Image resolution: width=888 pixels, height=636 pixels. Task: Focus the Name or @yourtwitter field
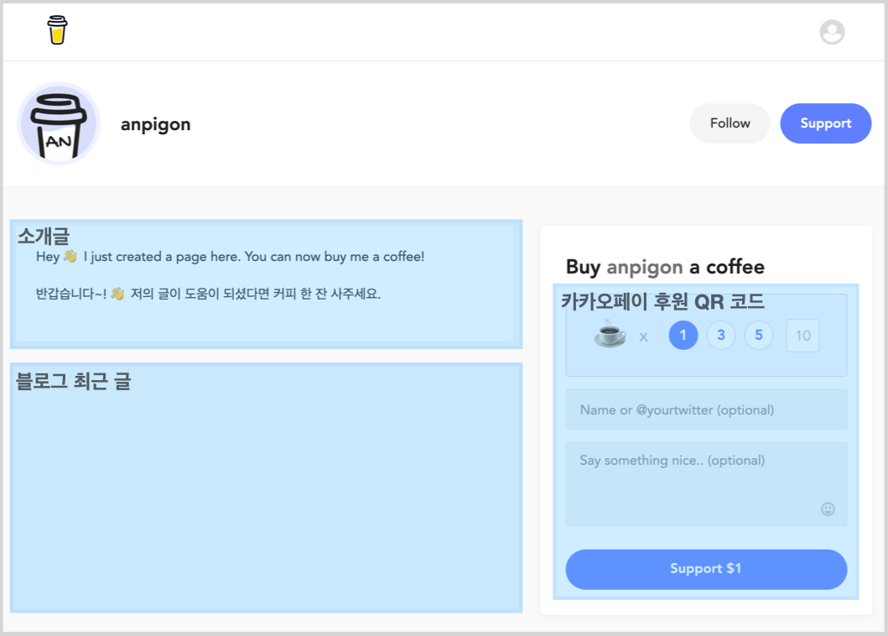(x=706, y=409)
